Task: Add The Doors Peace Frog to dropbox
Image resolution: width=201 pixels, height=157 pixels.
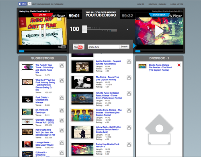Action: point(129,77)
